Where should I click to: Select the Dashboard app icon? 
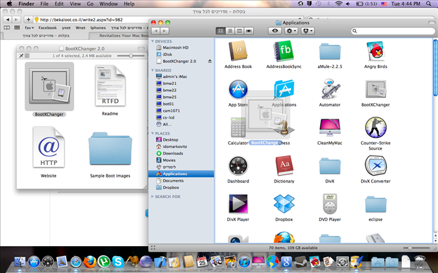(x=238, y=166)
